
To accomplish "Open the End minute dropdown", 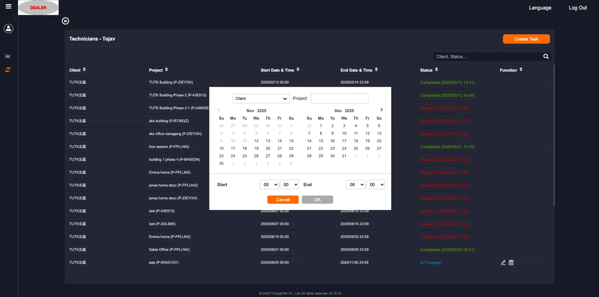I will point(375,184).
